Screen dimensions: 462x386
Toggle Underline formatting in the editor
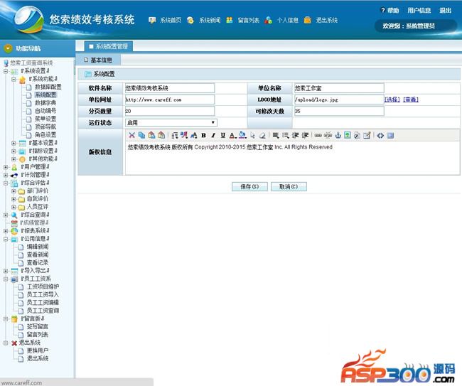(223, 136)
